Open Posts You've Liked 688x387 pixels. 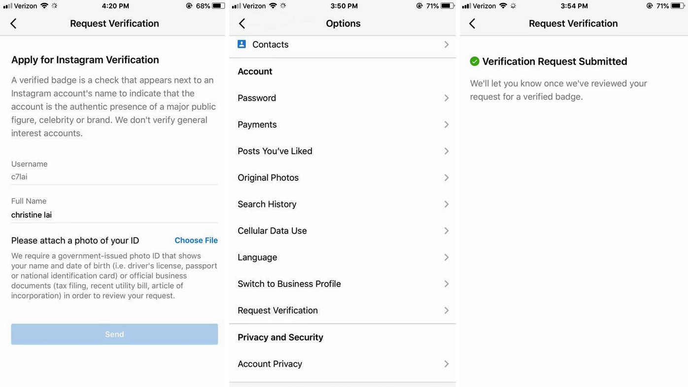click(x=343, y=151)
